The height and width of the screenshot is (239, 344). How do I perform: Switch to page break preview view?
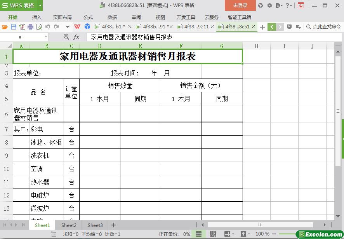(x=213, y=234)
